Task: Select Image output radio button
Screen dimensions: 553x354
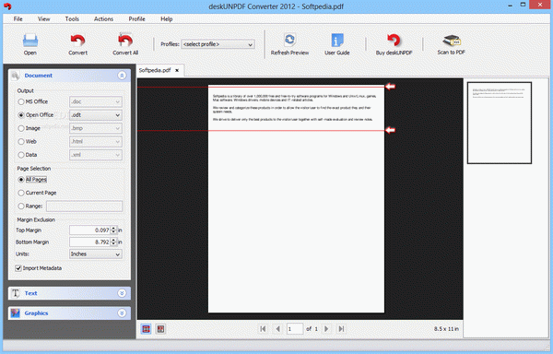Action: click(21, 128)
